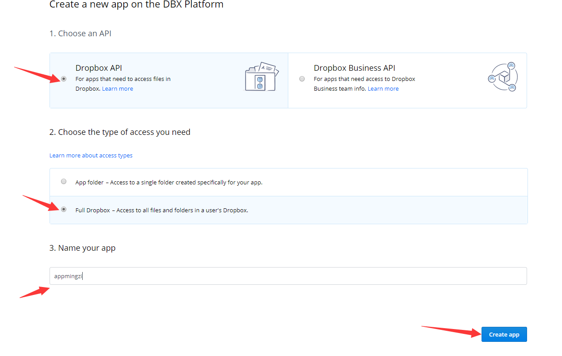
Task: Open Learn more about access types link
Action: coord(91,155)
